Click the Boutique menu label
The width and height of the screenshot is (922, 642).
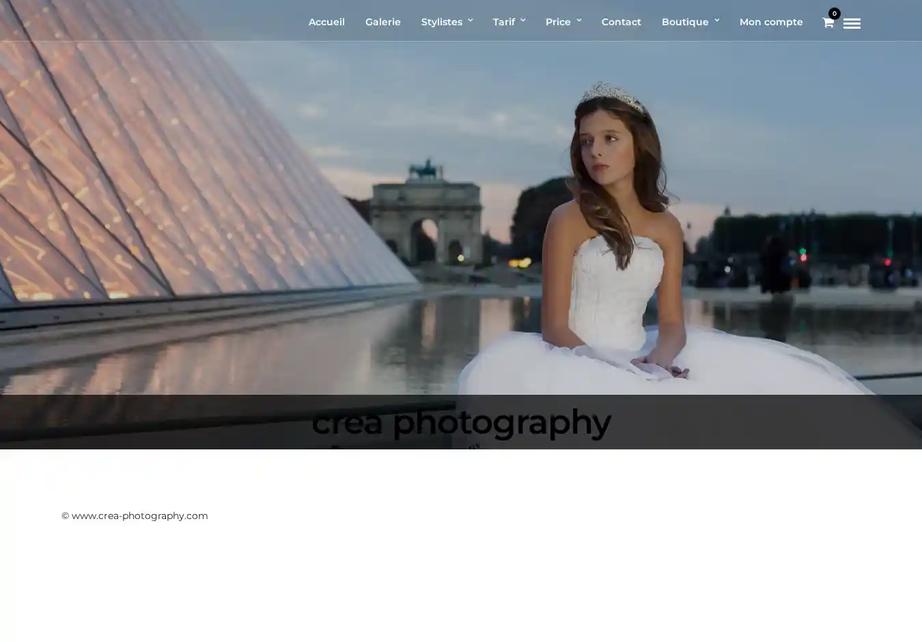coord(684,22)
